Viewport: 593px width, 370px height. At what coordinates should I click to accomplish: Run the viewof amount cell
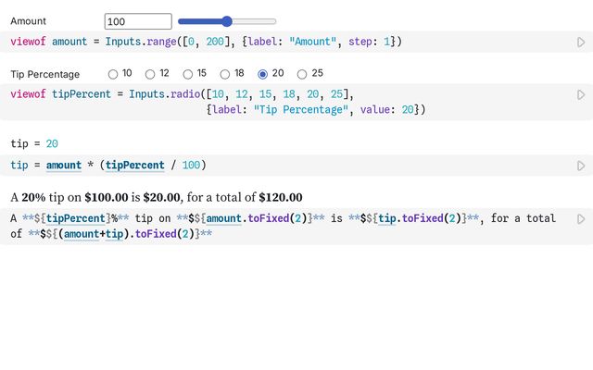tap(581, 42)
